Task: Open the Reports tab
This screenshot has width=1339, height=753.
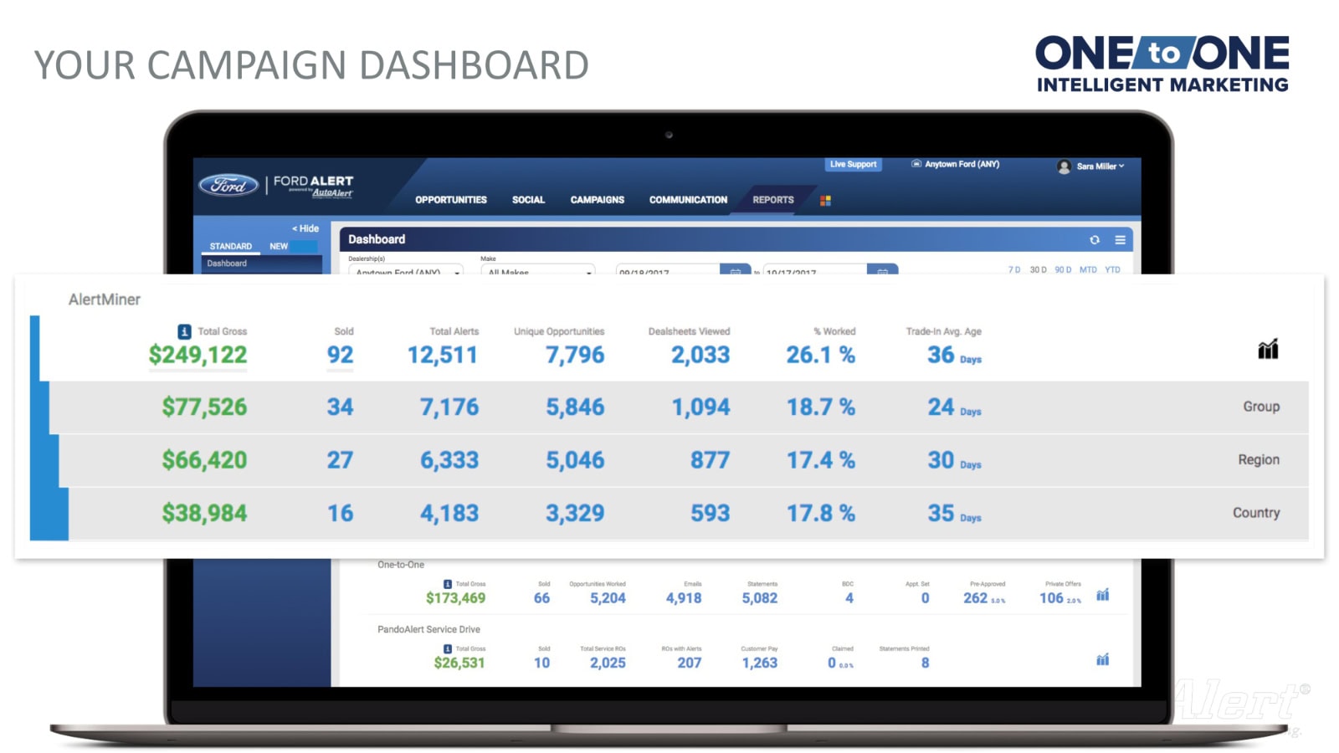Action: 773,200
